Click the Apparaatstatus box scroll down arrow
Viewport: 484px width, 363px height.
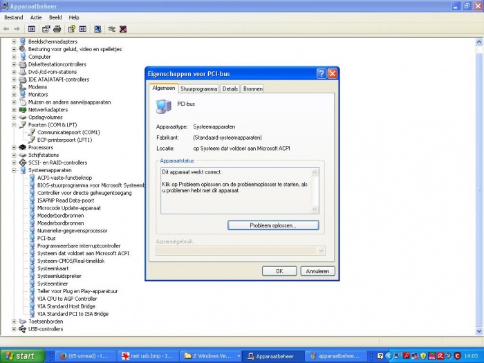315,210
